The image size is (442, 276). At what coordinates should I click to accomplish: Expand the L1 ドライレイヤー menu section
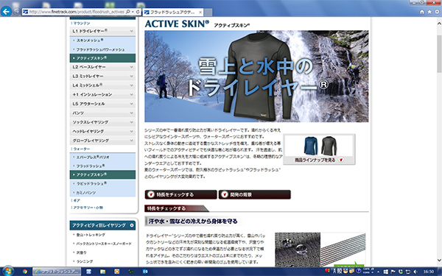click(102, 31)
